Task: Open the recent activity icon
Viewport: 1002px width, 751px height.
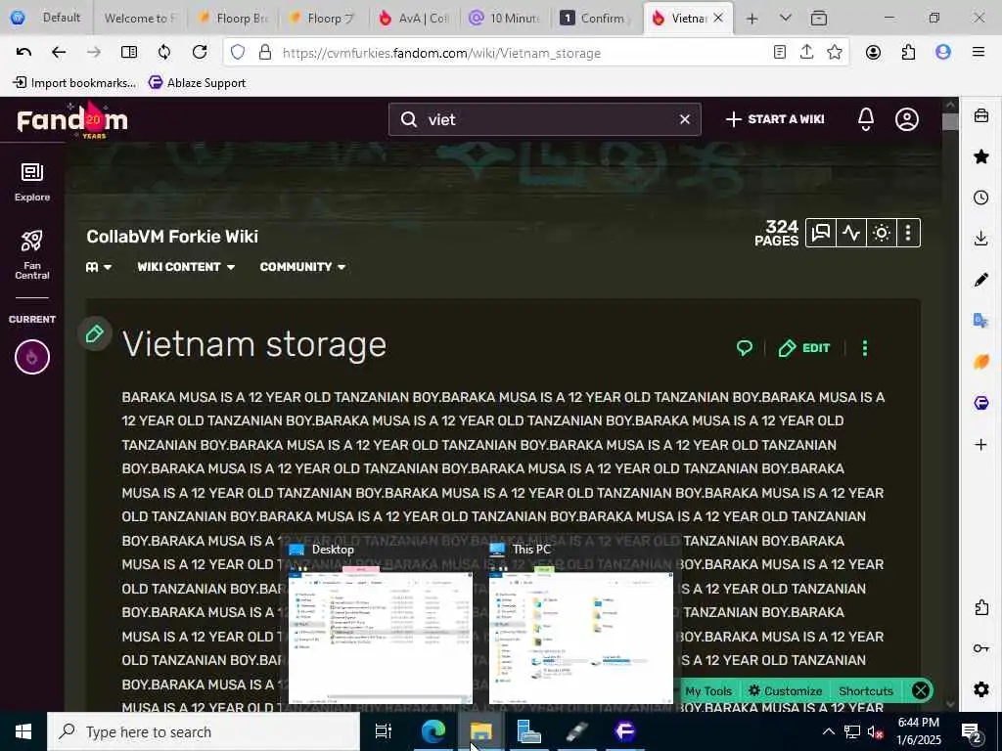Action: (x=850, y=233)
